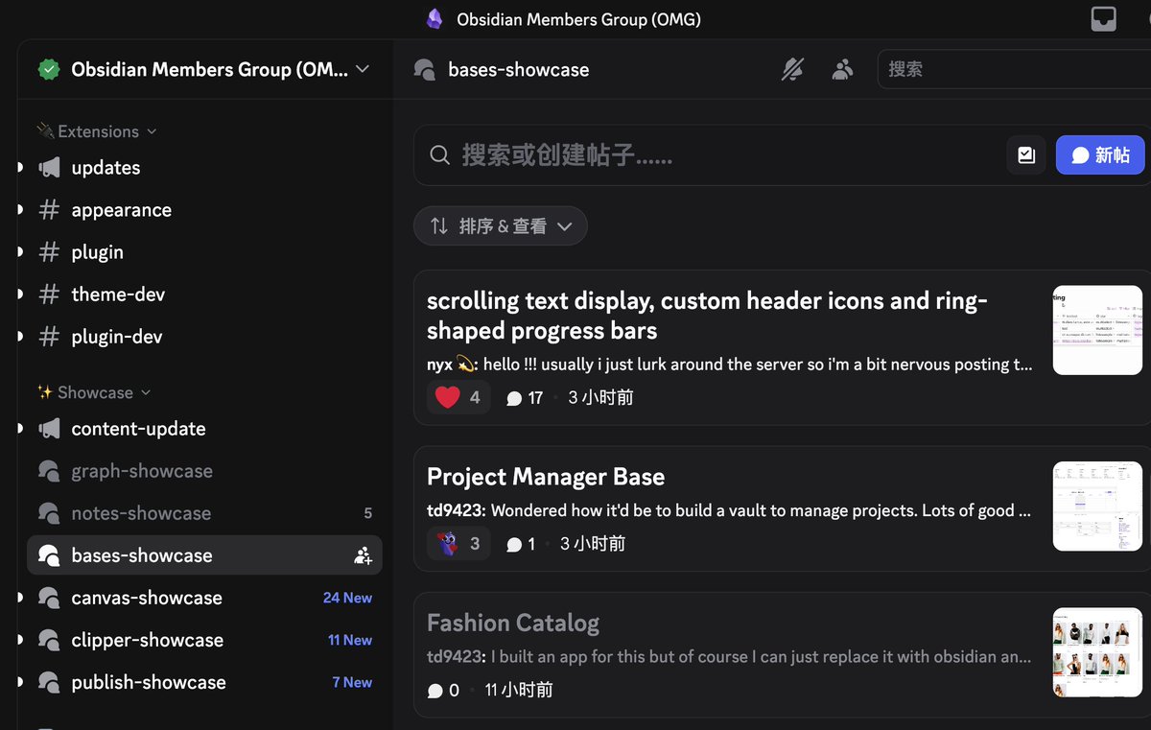The image size is (1151, 730).
Task: Create a post with 新帖 button
Action: click(x=1100, y=155)
